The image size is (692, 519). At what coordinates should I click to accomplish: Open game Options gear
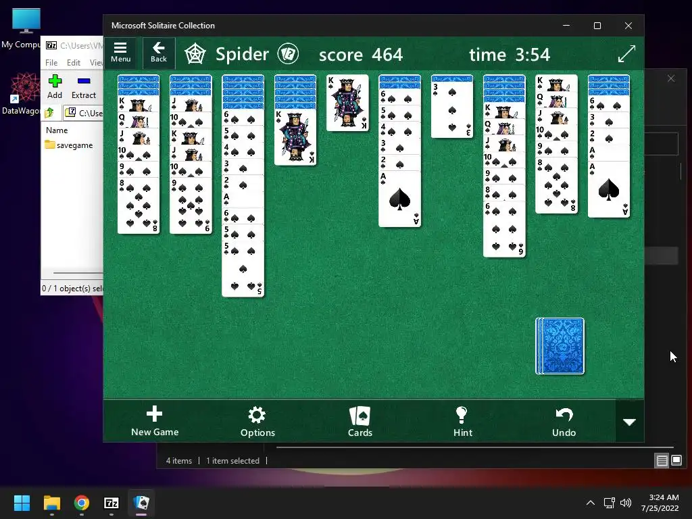coord(257,422)
